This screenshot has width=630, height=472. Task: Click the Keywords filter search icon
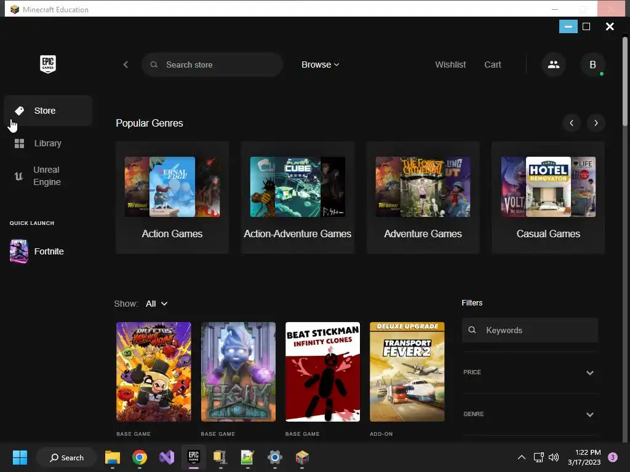472,330
